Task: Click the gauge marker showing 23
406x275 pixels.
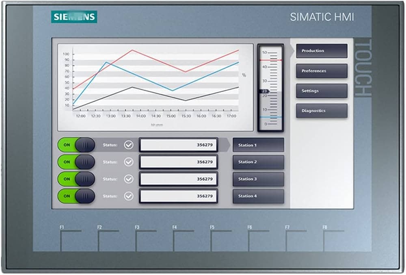Action: tap(264, 91)
